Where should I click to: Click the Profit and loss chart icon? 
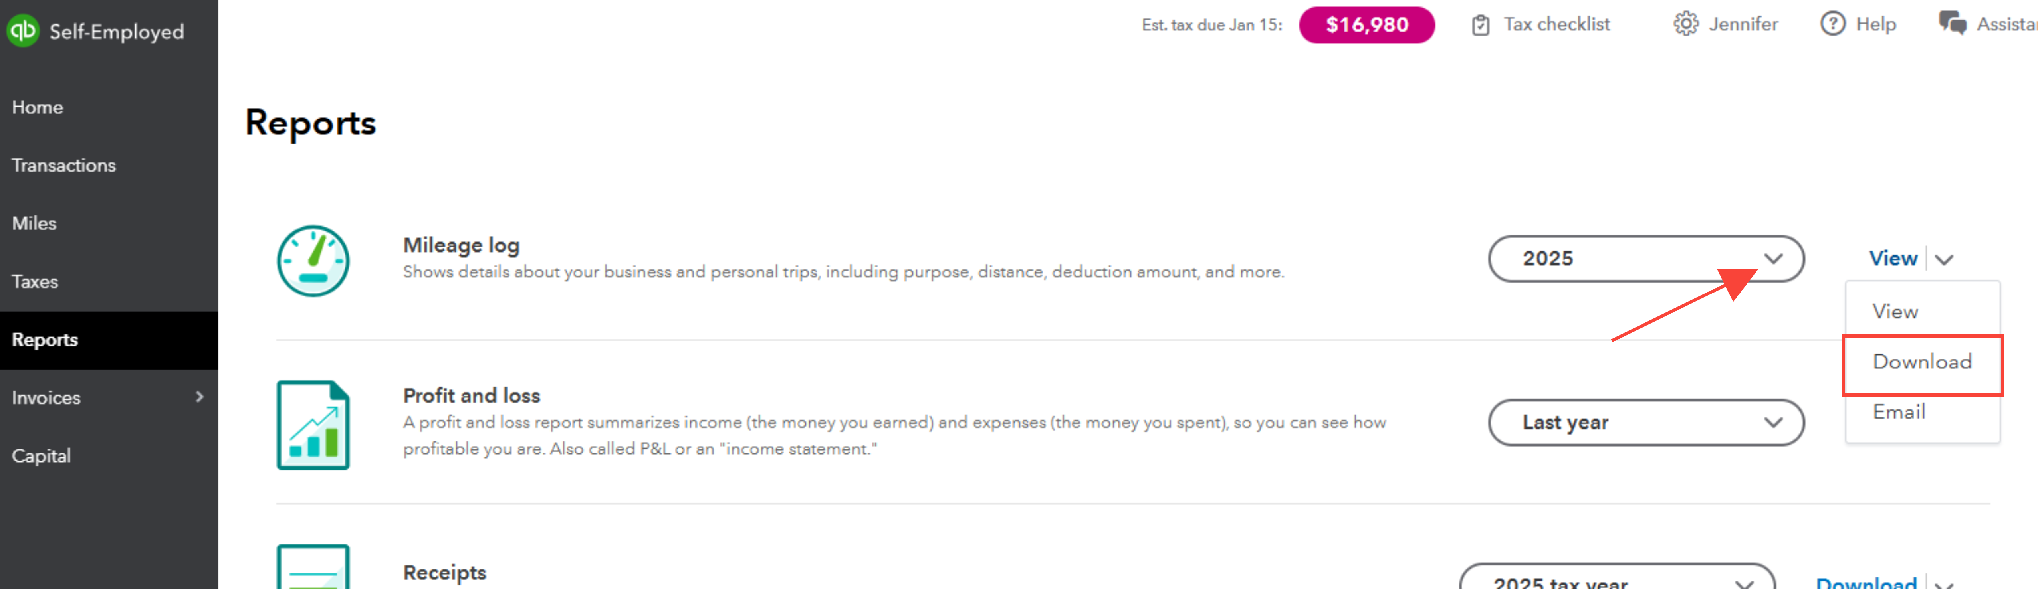(x=313, y=425)
